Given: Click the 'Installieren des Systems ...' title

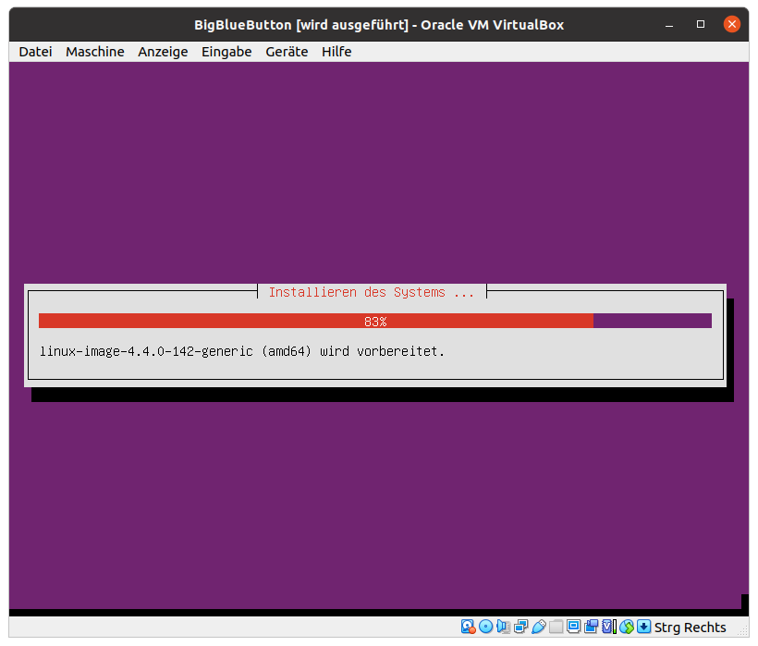Looking at the screenshot, I should click(372, 292).
